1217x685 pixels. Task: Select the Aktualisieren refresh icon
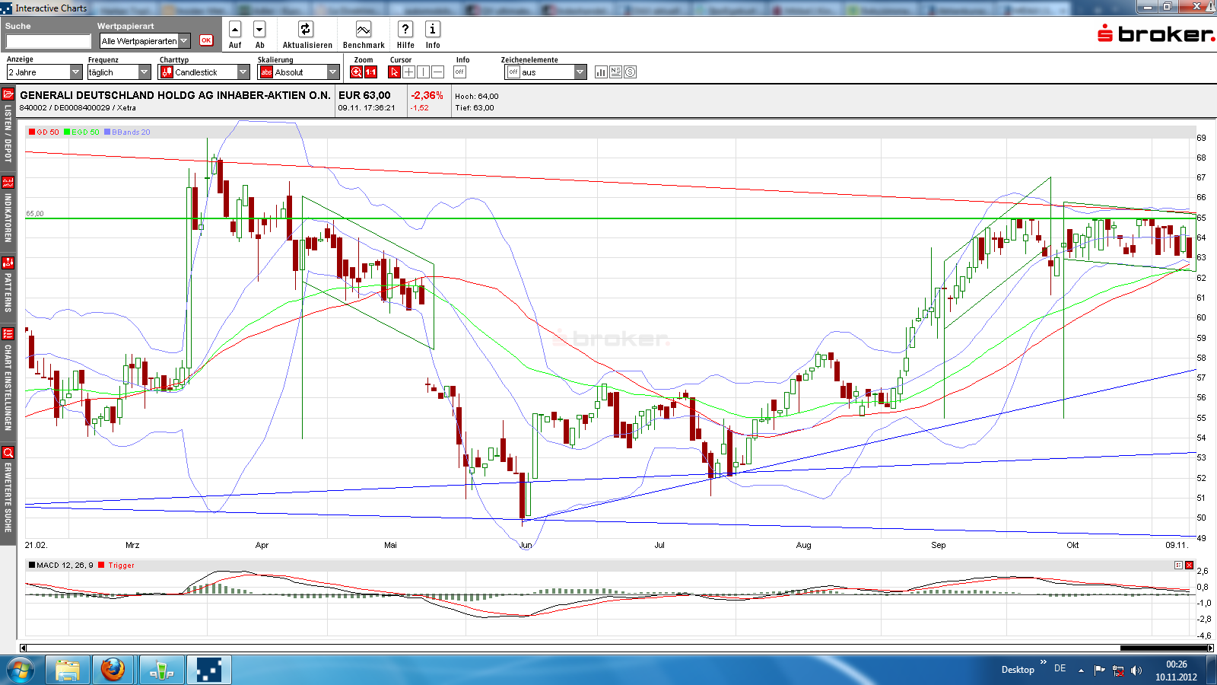click(x=306, y=29)
